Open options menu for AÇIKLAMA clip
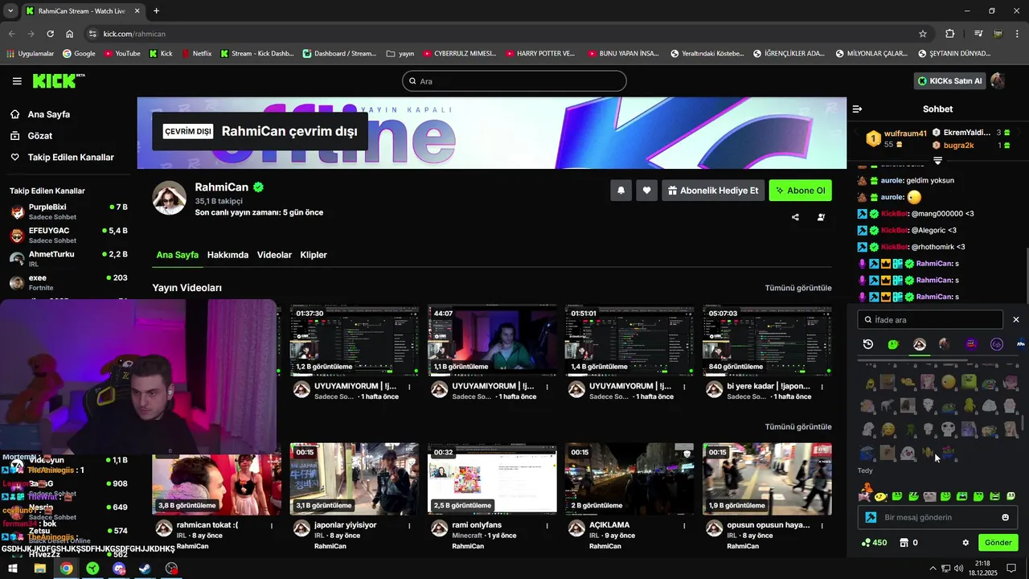The image size is (1029, 579). (x=684, y=526)
